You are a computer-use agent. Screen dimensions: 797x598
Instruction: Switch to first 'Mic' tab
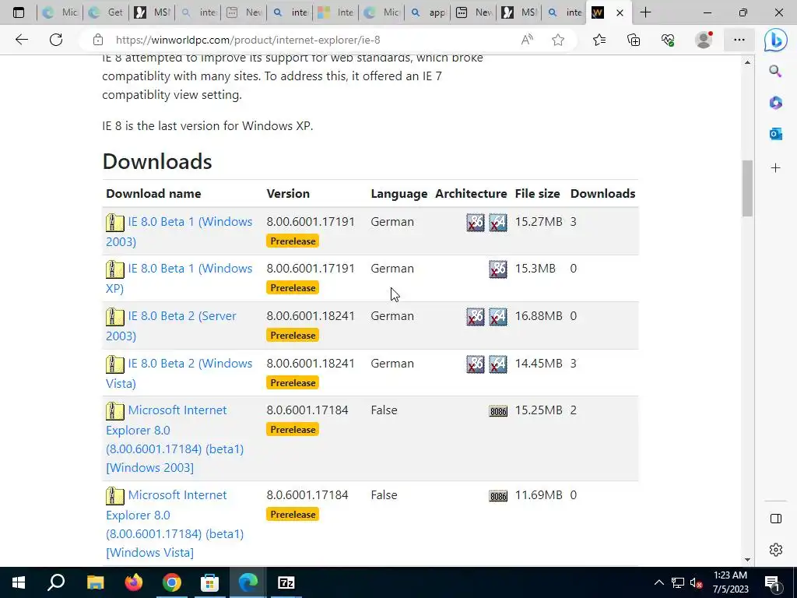pyautogui.click(x=60, y=12)
